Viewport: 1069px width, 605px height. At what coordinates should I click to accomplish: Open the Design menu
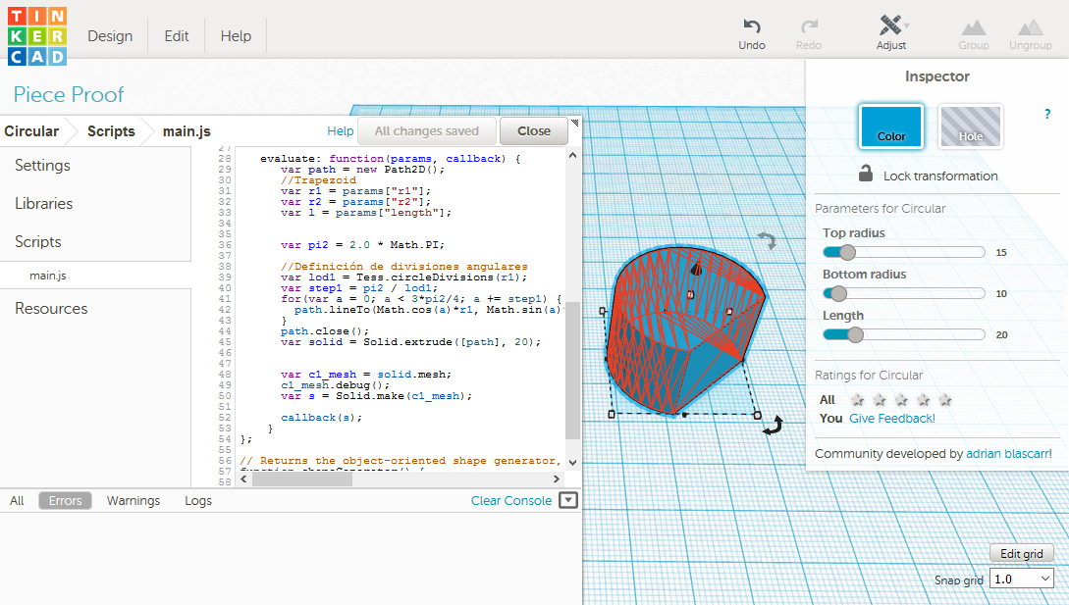110,36
